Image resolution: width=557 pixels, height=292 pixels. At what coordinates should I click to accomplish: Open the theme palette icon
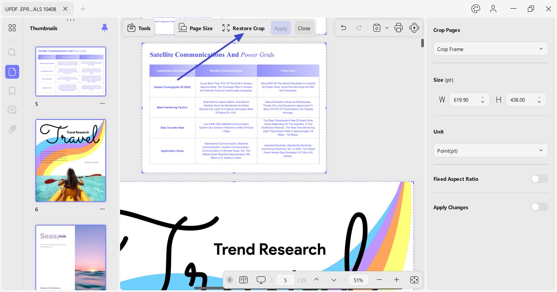476,9
